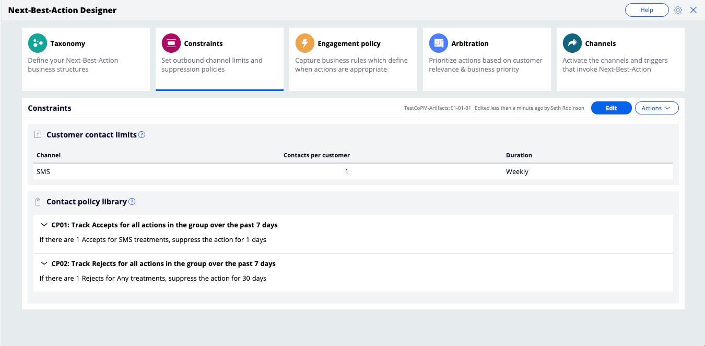This screenshot has height=346, width=705.
Task: Click the Engagement policy lightning icon
Action: [305, 44]
